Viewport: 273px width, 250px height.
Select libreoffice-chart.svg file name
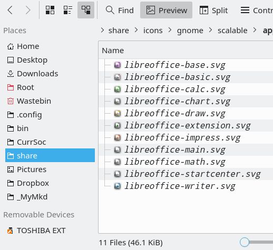(178, 102)
